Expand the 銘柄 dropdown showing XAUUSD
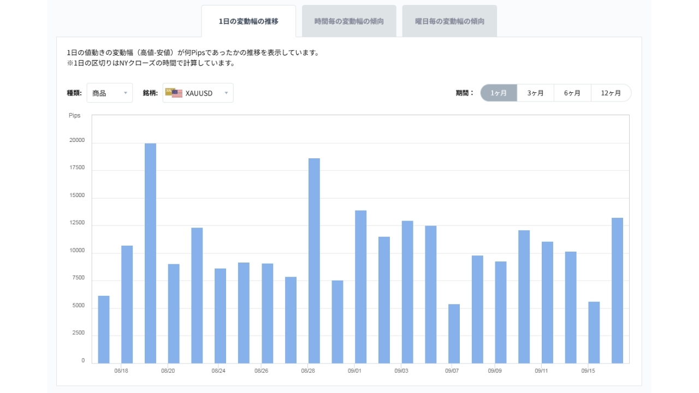The image size is (699, 393). (198, 93)
